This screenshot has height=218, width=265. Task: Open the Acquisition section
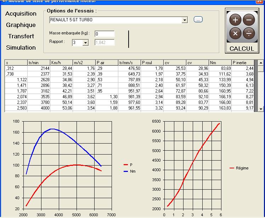click(21, 14)
